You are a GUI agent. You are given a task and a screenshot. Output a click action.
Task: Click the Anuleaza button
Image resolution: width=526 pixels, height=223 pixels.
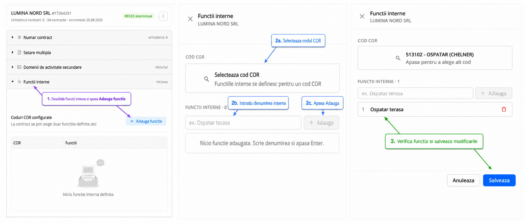tap(463, 180)
